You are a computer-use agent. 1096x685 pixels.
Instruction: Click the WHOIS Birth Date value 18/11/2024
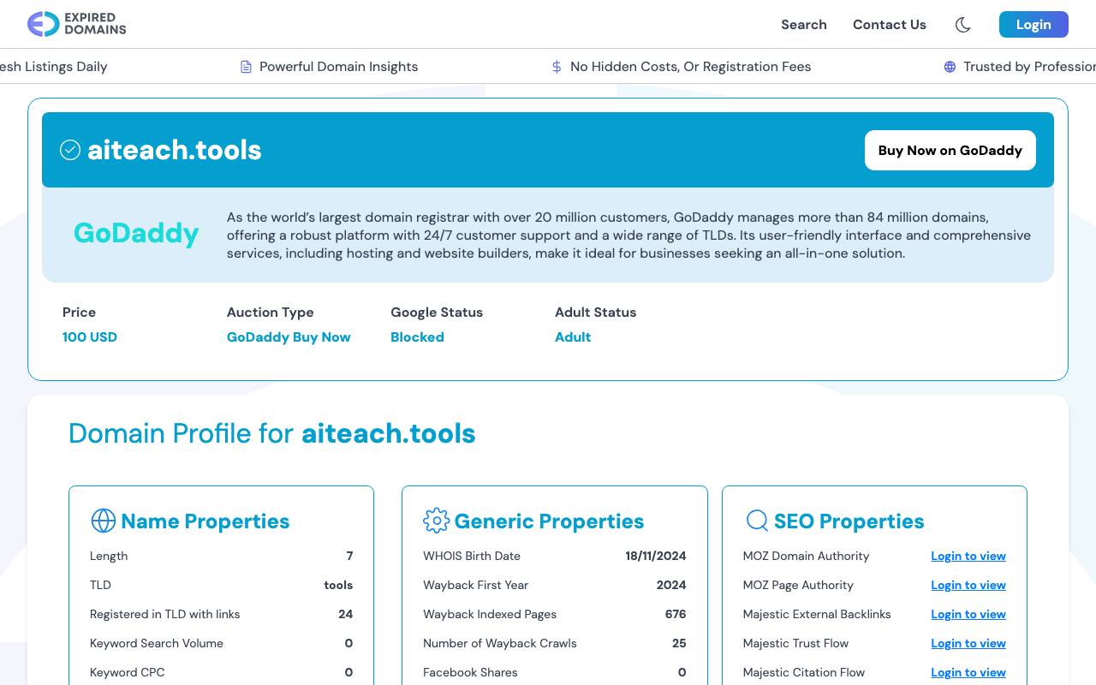(x=656, y=556)
